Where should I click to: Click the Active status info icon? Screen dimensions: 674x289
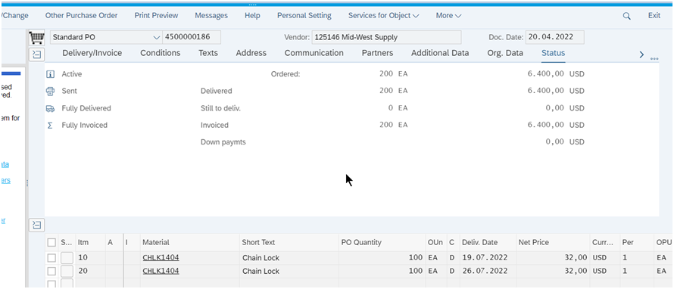click(x=50, y=74)
